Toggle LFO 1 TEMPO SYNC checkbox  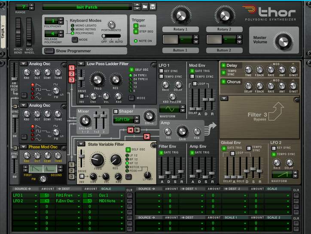pos(161,76)
